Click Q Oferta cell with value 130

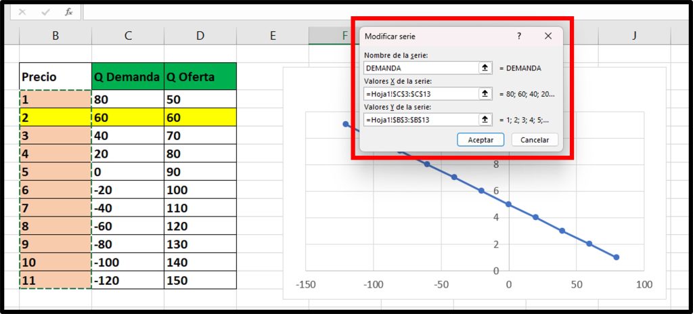[200, 244]
